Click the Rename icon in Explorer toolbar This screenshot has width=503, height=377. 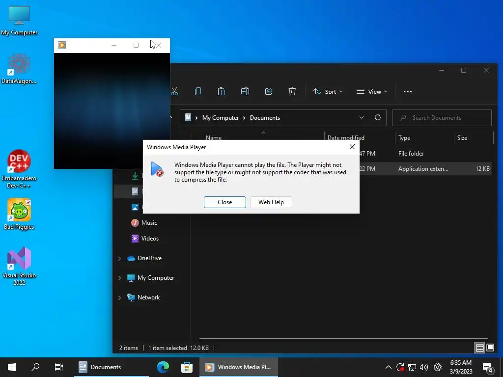245,92
